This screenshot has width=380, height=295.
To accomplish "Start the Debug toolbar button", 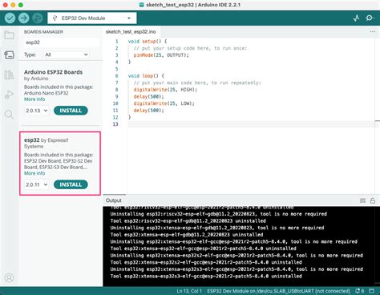I will (x=38, y=18).
